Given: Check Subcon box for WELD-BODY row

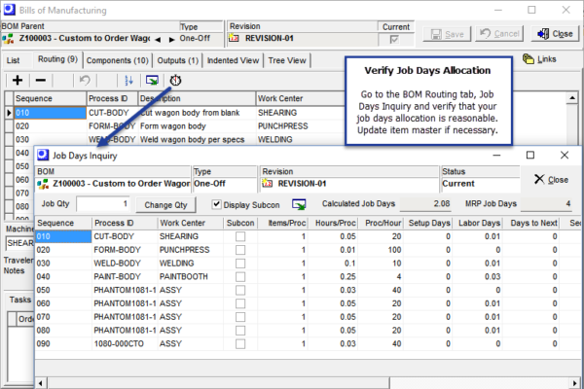Looking at the screenshot, I should [x=240, y=264].
